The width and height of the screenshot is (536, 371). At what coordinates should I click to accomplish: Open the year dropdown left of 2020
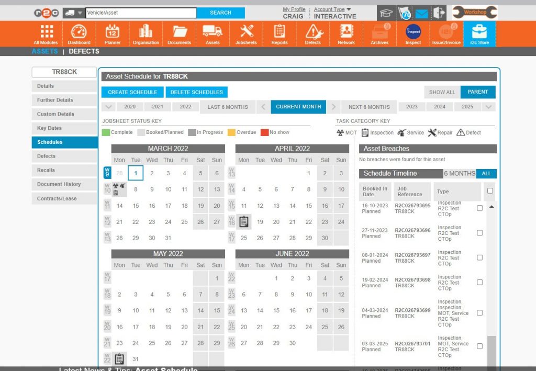[x=109, y=107]
